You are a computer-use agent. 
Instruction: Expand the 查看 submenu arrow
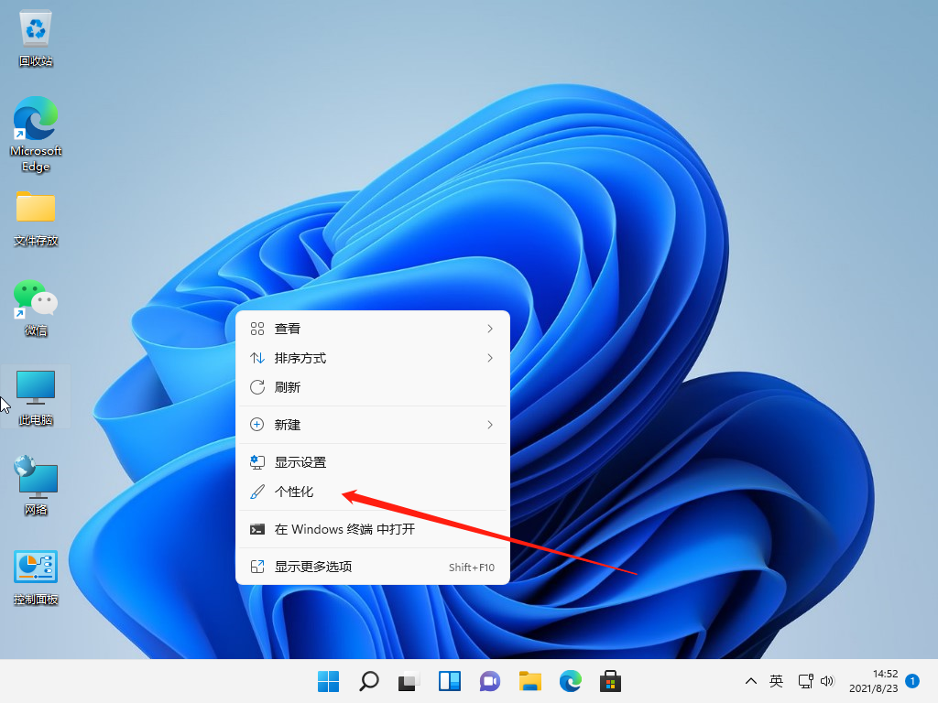(x=490, y=328)
